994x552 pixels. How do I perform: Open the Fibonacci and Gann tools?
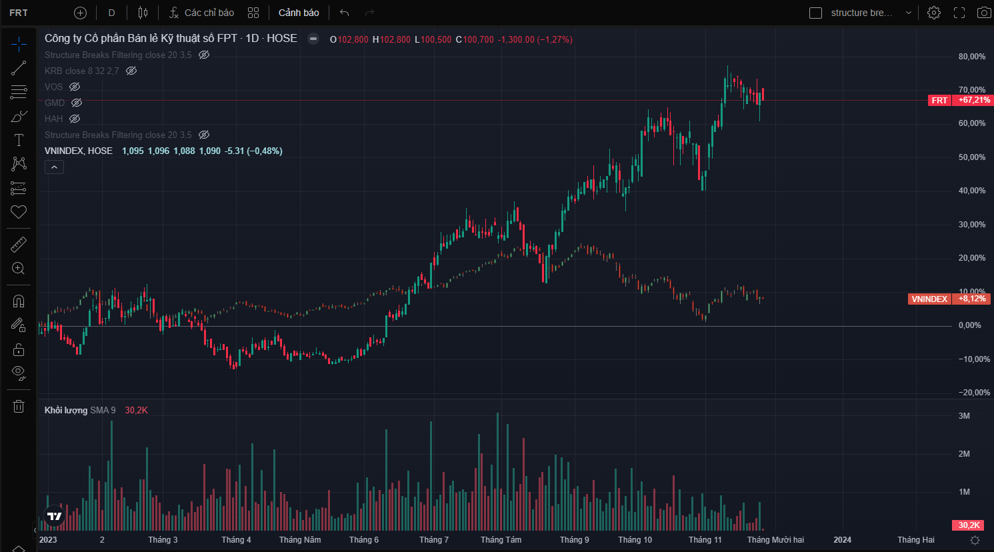19,92
